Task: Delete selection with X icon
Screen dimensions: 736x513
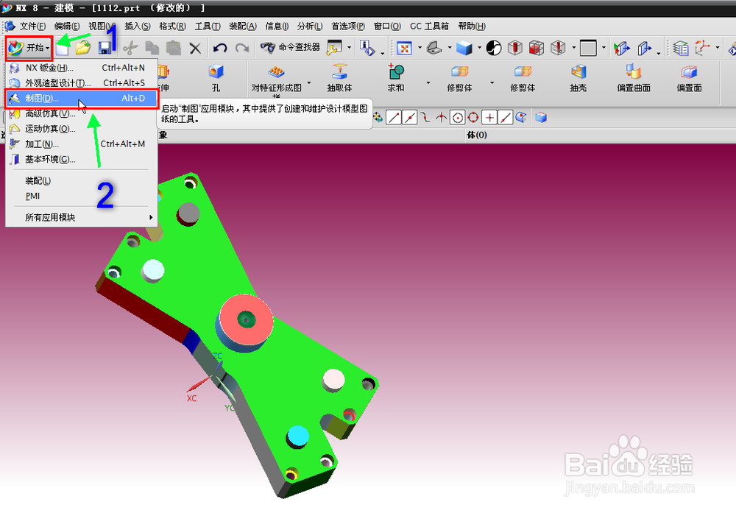Action: click(195, 48)
